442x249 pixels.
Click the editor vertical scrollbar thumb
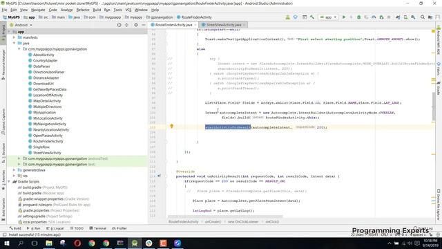pyautogui.click(x=433, y=106)
